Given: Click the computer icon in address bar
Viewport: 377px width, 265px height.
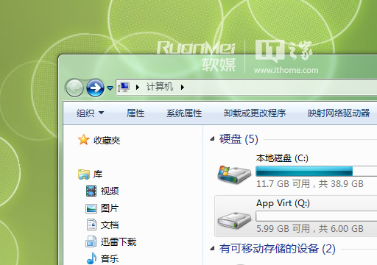Looking at the screenshot, I should pyautogui.click(x=124, y=87).
